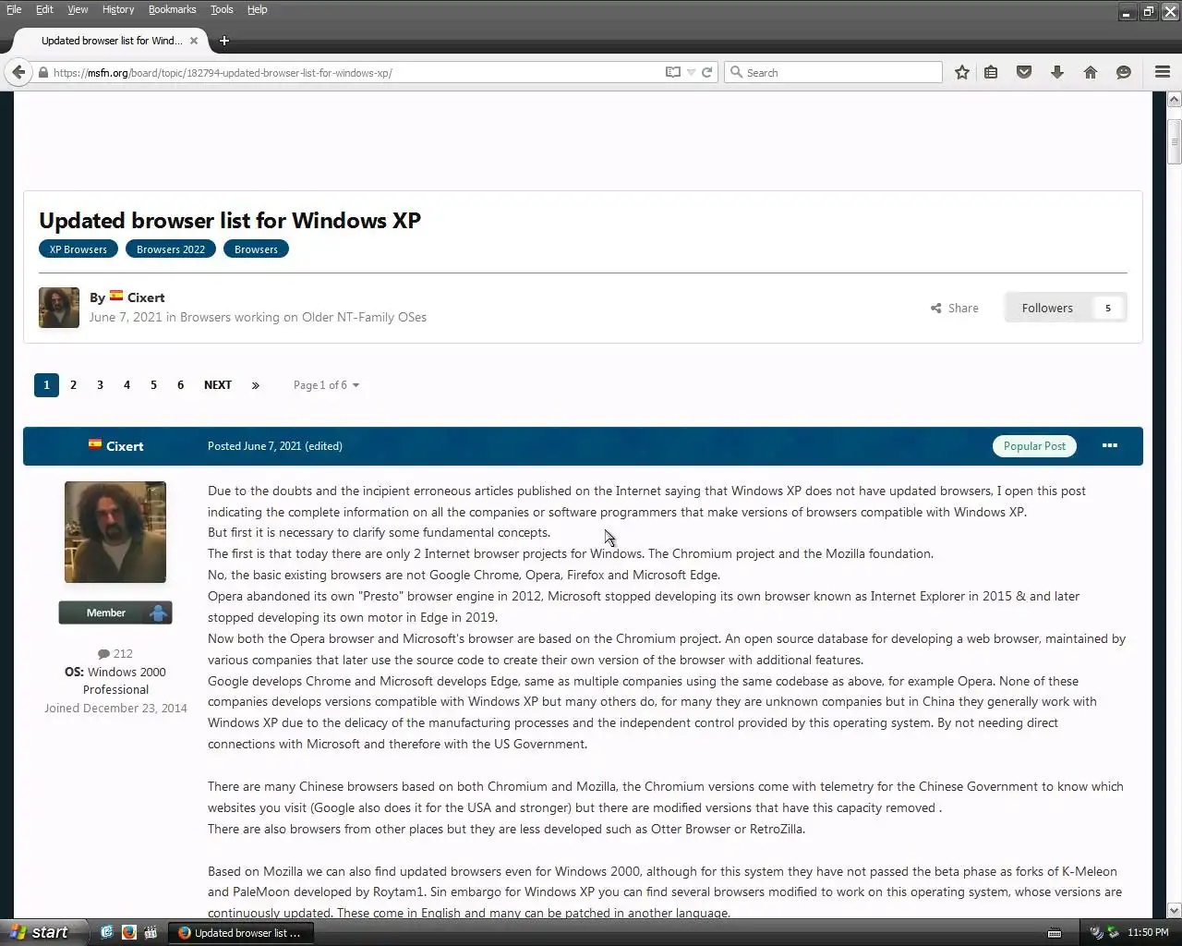Viewport: 1182px width, 946px height.
Task: Go to page 5 of the topic
Action: point(153,385)
